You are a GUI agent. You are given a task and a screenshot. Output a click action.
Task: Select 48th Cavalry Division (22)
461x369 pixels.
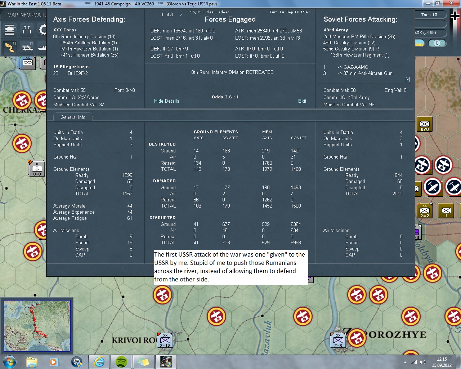pos(349,43)
